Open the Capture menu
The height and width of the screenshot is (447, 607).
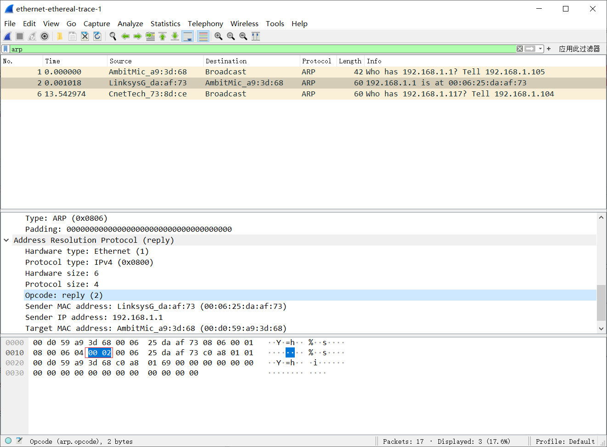(x=97, y=23)
